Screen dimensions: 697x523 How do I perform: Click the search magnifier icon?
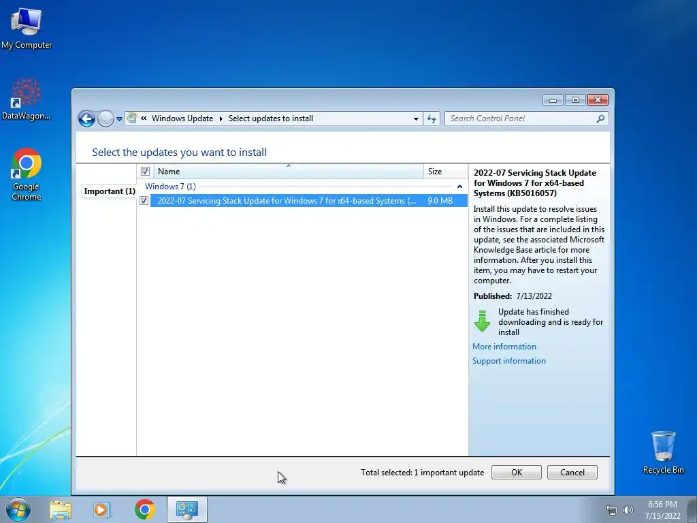[x=600, y=118]
